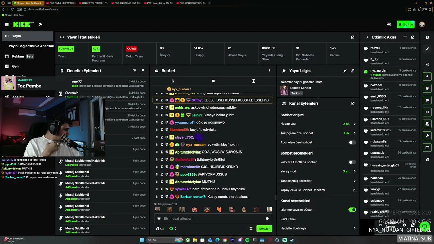Click the info icon in right sidebar
The image size is (434, 244).
tap(427, 37)
